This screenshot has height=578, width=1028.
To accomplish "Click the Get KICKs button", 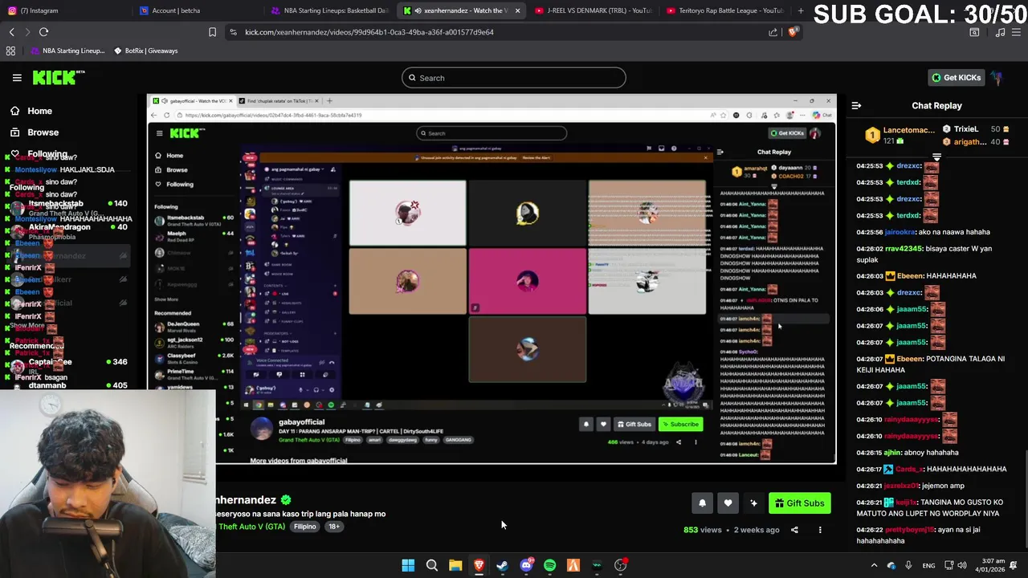I will coord(956,78).
